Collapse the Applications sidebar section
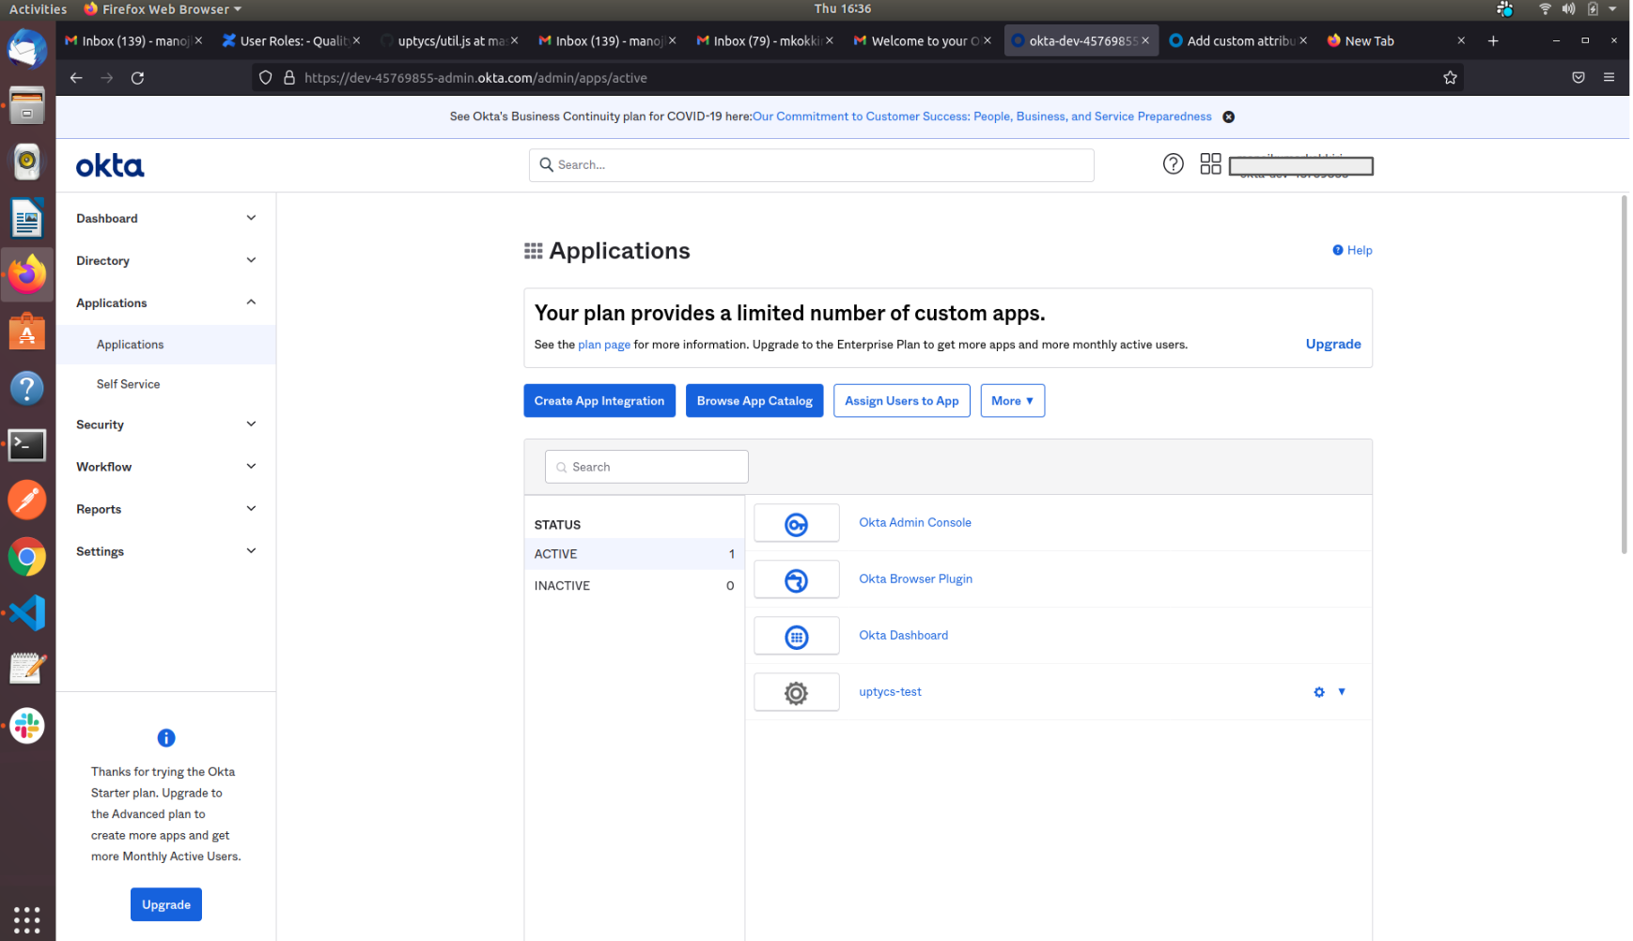The image size is (1633, 941). point(251,302)
